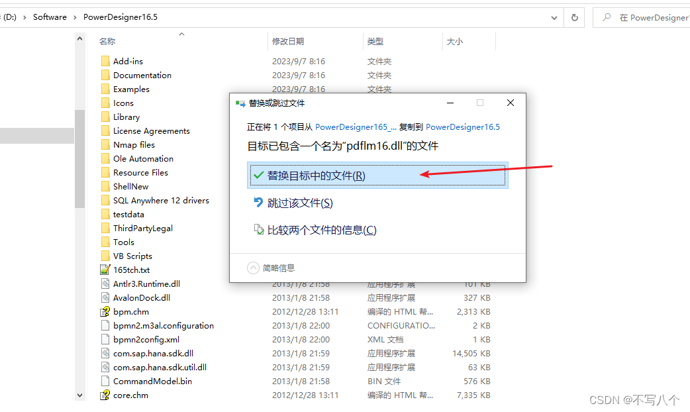Open PowerDesigner16.5 destination link in dialog
690x412 pixels.
462,127
